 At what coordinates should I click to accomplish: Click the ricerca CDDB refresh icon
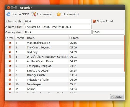coord(8,14)
